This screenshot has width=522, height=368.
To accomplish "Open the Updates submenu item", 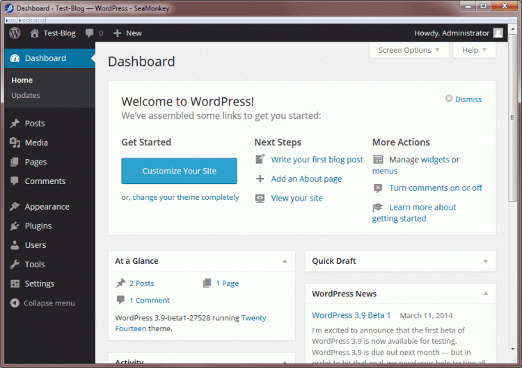I will (26, 95).
